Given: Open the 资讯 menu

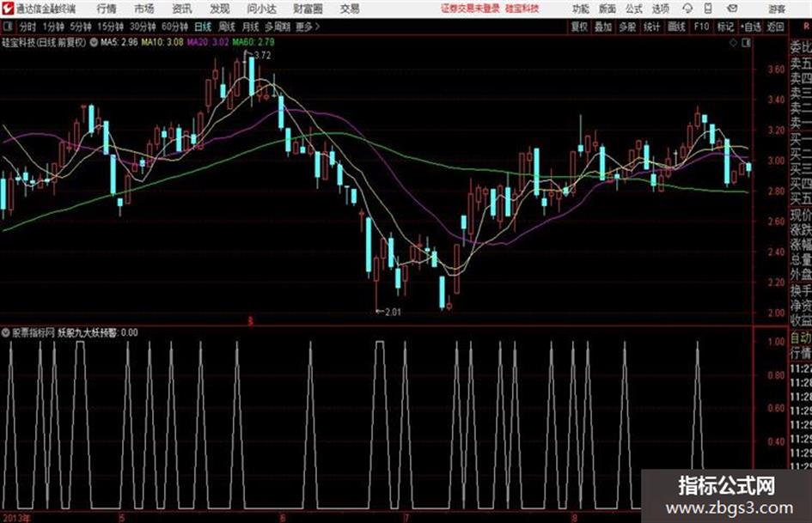Looking at the screenshot, I should 182,9.
